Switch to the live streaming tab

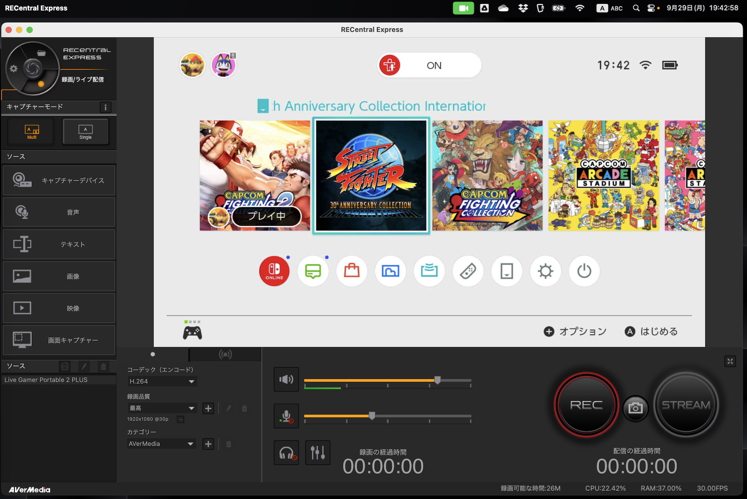pyautogui.click(x=225, y=354)
